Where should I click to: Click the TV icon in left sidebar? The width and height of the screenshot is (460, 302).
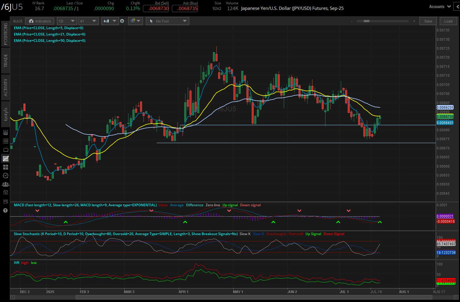[5, 150]
